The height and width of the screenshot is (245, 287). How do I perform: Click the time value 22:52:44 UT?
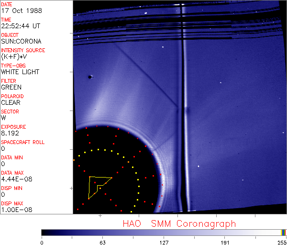[21, 26]
